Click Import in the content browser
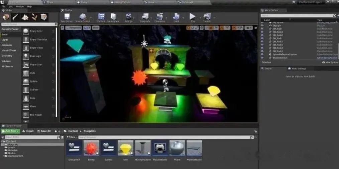 coord(28,131)
